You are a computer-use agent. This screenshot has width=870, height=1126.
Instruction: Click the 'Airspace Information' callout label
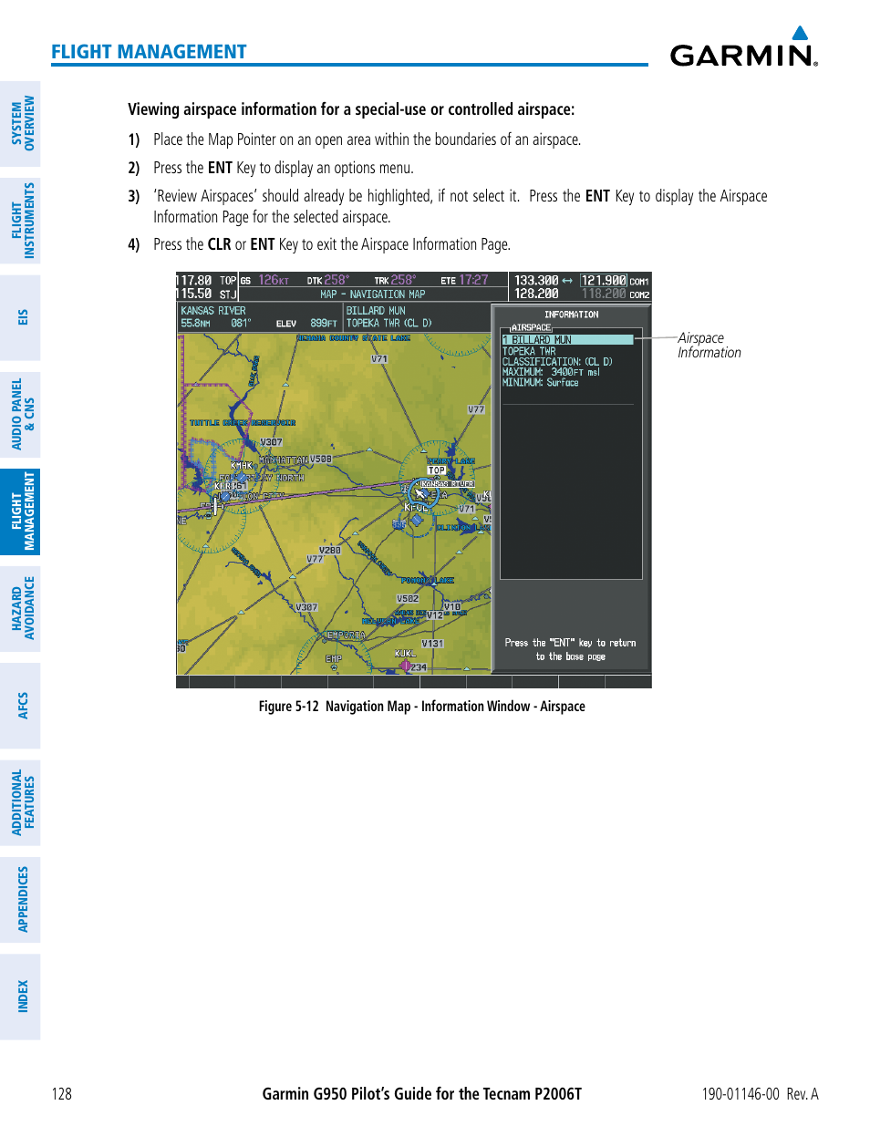tap(709, 345)
